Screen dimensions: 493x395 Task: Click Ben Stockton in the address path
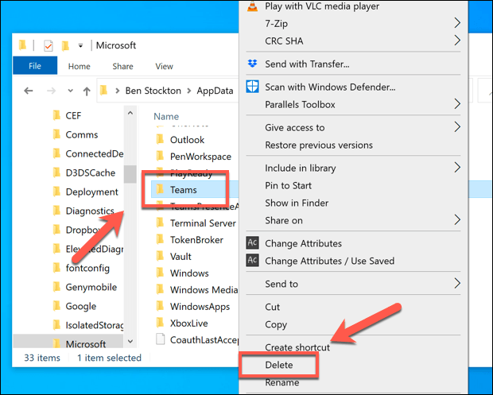[153, 91]
